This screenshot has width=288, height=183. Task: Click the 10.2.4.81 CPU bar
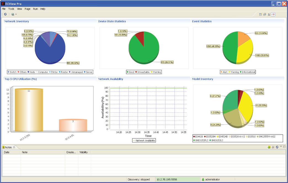click(73, 125)
